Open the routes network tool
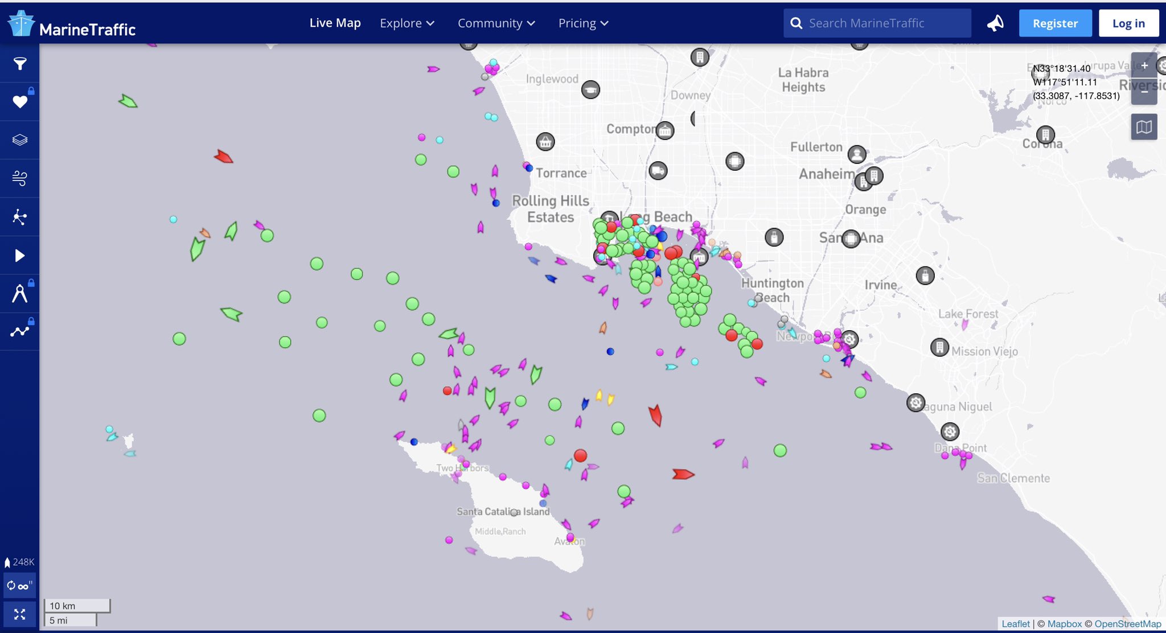1166x633 pixels. [19, 216]
